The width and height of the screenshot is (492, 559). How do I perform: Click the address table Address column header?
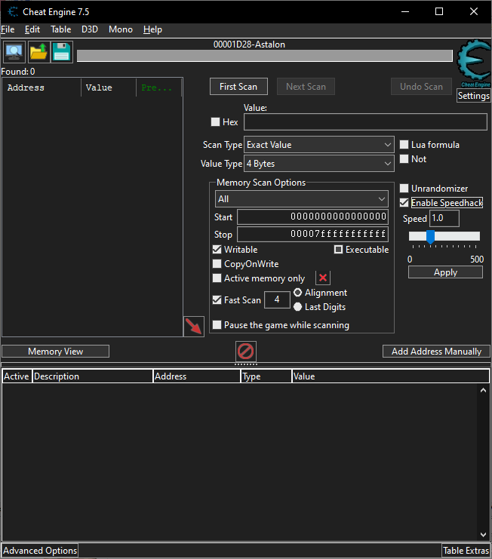click(197, 376)
